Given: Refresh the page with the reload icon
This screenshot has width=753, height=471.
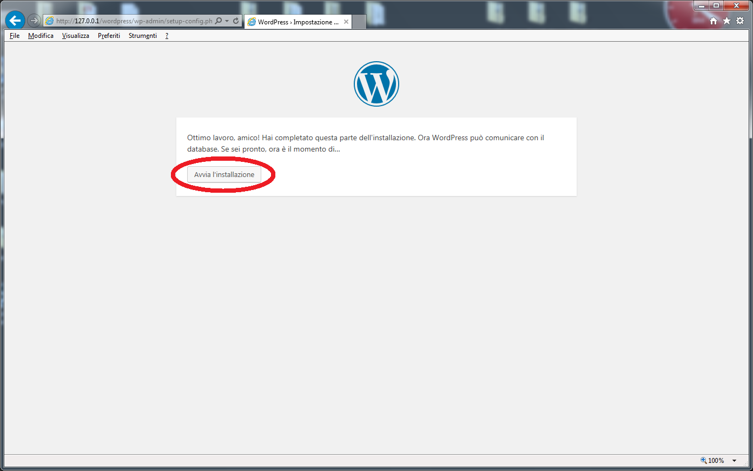Looking at the screenshot, I should (x=236, y=21).
